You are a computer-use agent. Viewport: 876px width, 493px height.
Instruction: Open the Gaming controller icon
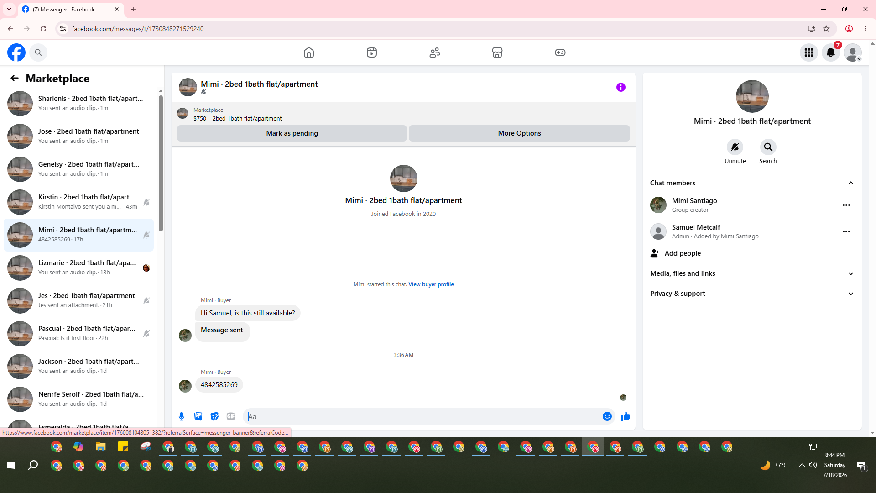(x=560, y=52)
